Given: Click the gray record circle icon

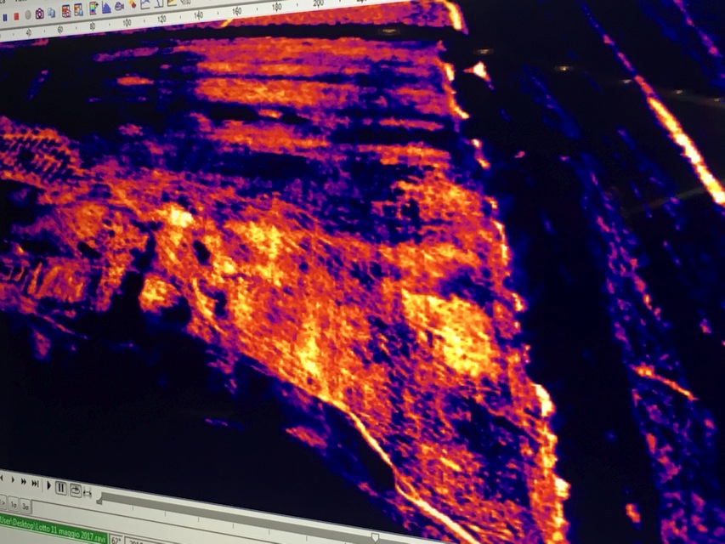Looking at the screenshot, I should point(28,14).
